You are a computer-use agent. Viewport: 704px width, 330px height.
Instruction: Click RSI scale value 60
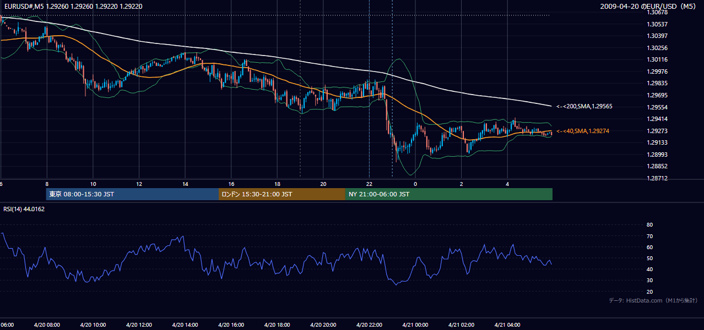coord(650,247)
